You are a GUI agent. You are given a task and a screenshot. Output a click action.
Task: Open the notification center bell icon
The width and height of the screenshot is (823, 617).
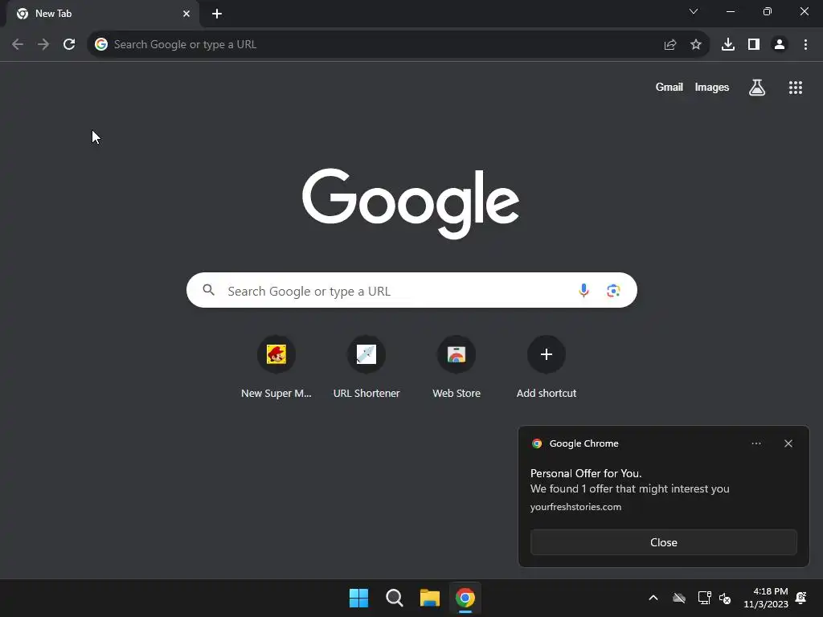tap(801, 598)
